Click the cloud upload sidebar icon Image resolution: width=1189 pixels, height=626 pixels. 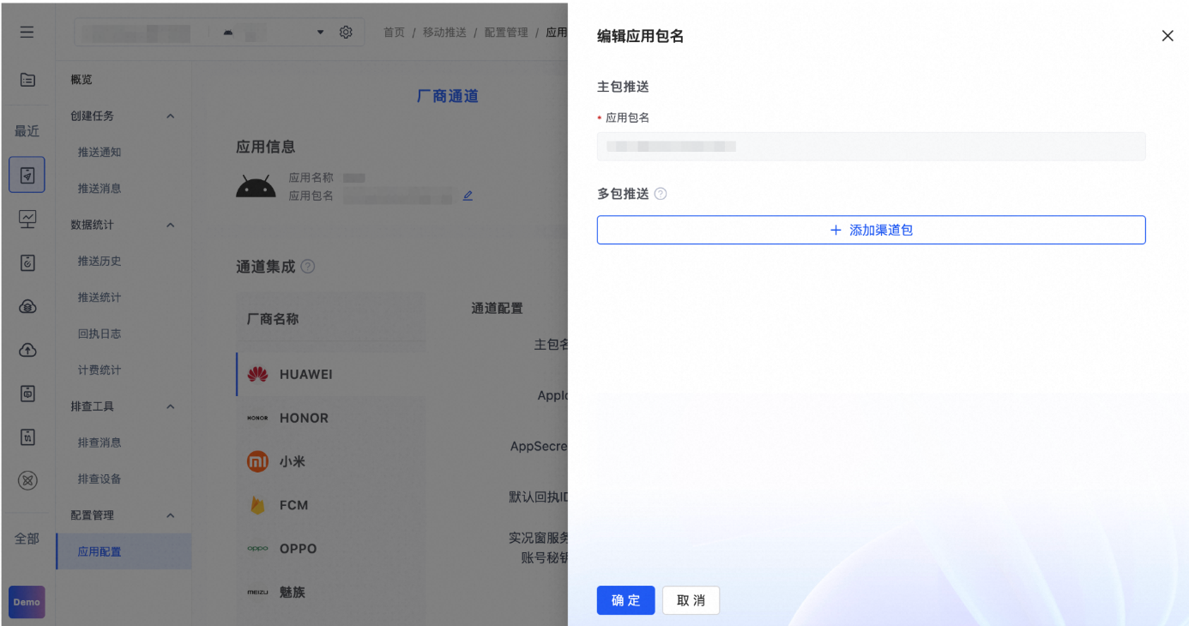[x=27, y=350]
